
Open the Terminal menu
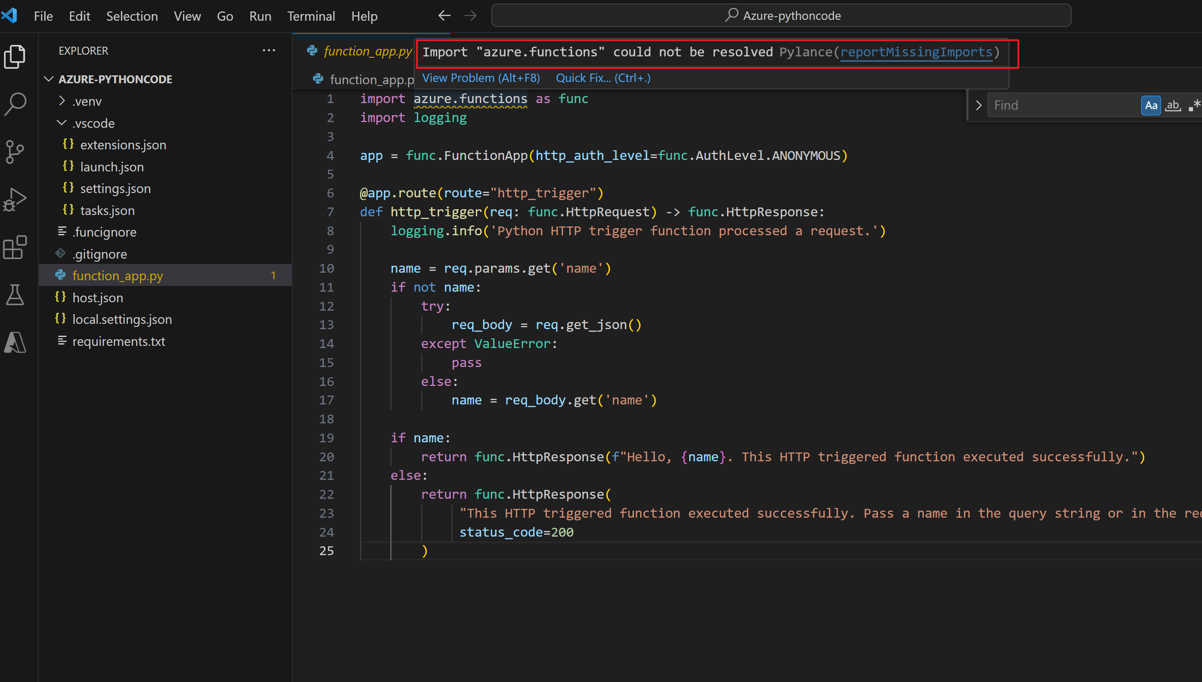point(311,16)
